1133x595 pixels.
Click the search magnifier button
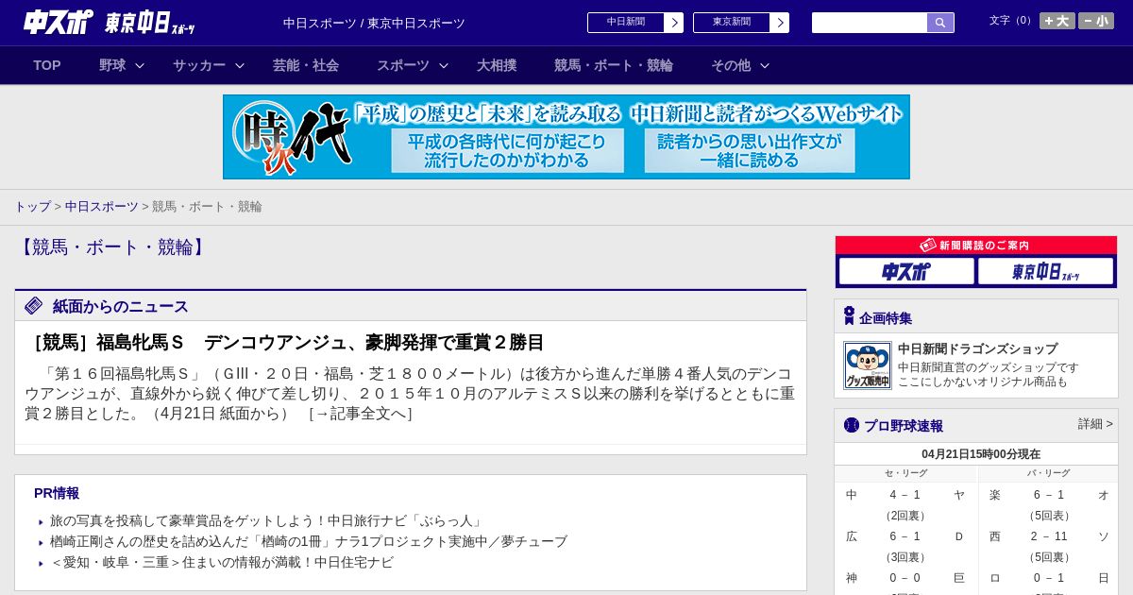pos(940,23)
